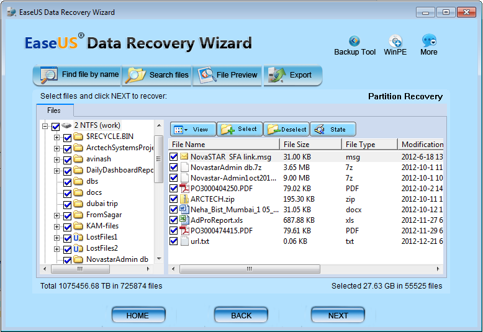Switch to the Files tab
483x332 pixels.
click(x=55, y=110)
